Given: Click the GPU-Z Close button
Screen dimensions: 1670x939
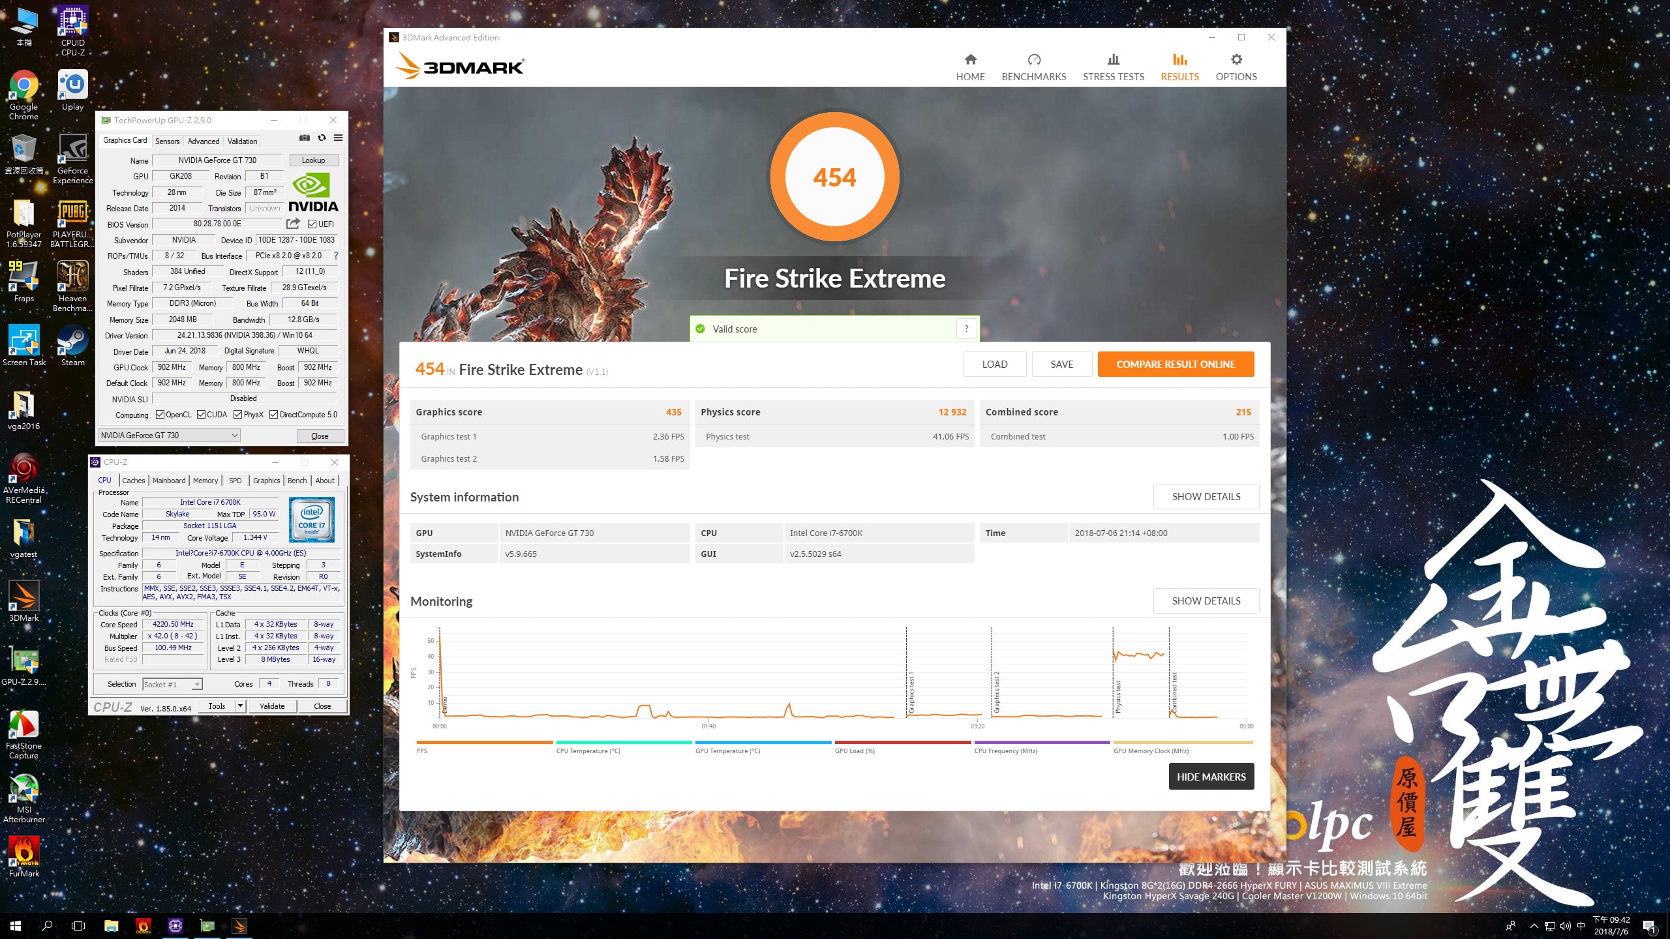Looking at the screenshot, I should (x=320, y=436).
